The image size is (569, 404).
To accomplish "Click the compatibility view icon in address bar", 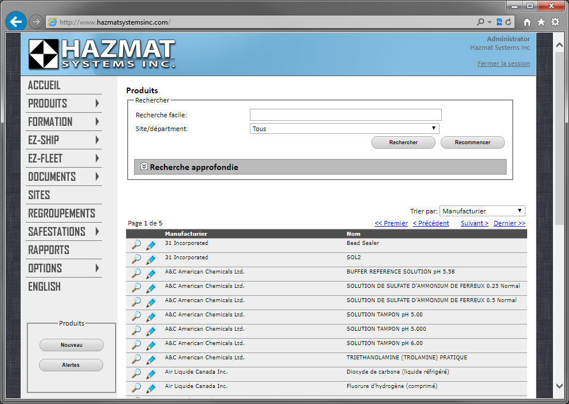I will pos(499,22).
